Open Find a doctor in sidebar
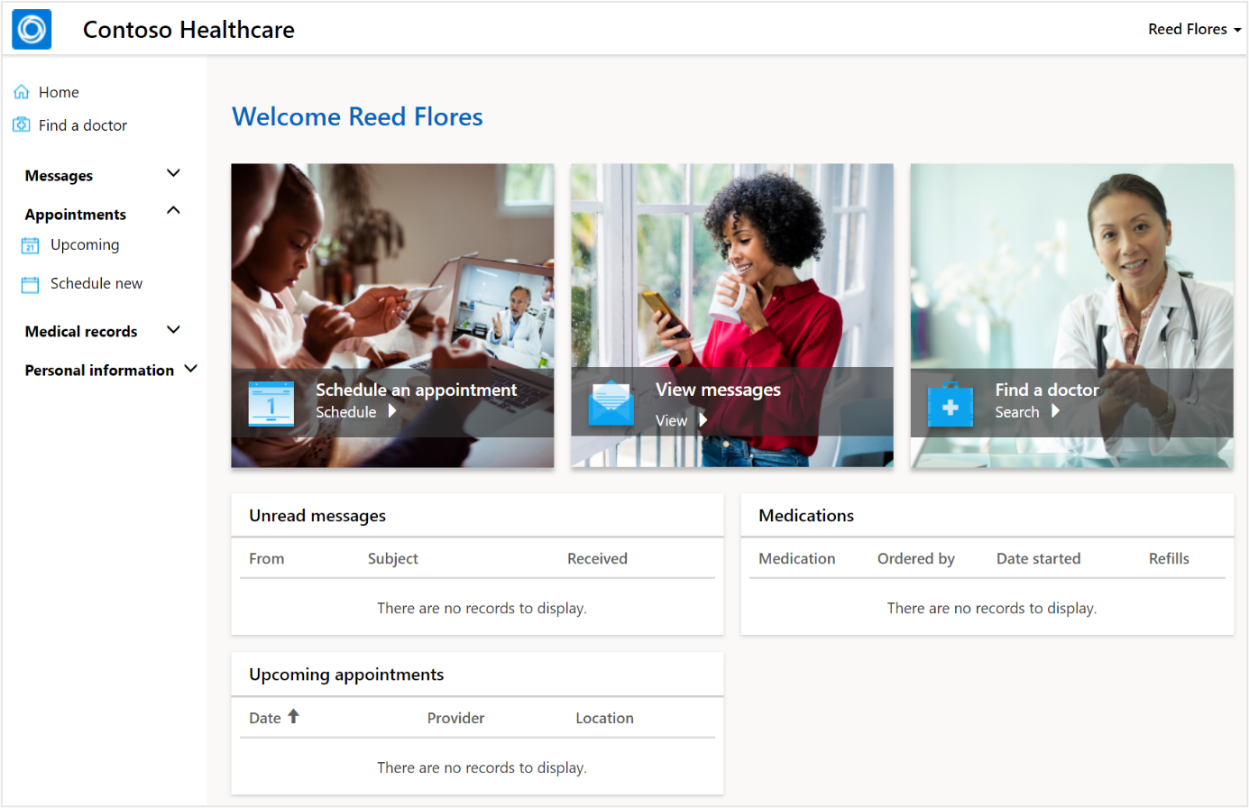 click(83, 125)
